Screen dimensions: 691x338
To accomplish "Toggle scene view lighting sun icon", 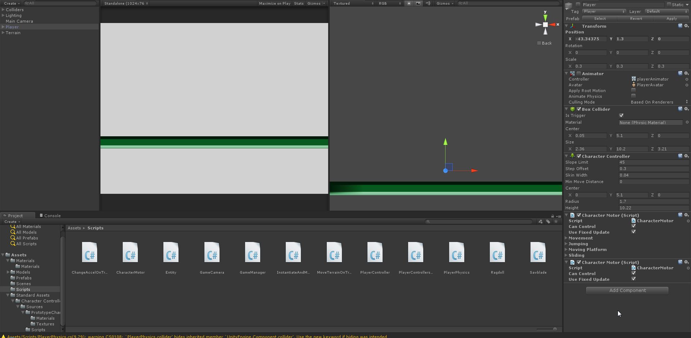I will pyautogui.click(x=409, y=3).
